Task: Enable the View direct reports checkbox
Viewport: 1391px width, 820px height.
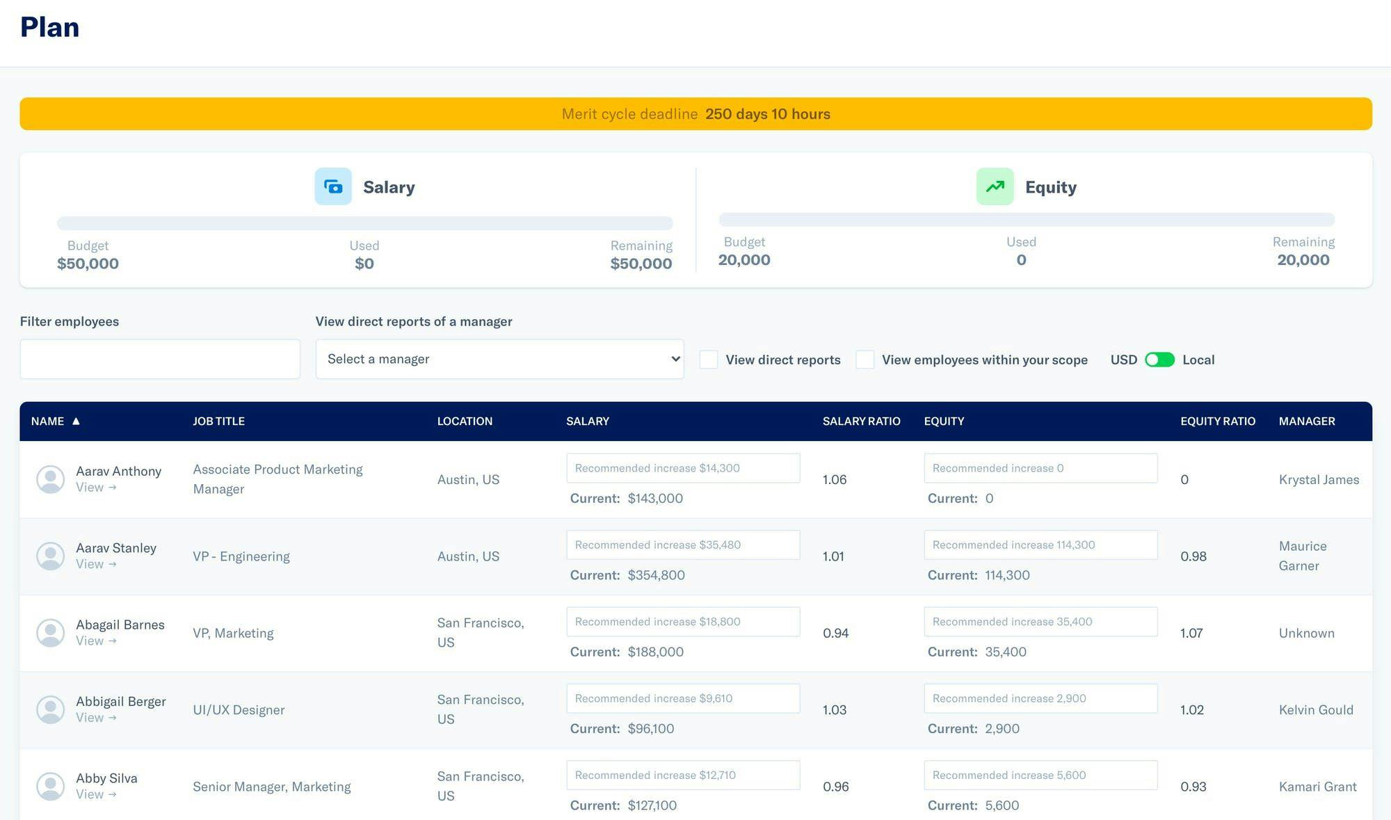Action: tap(708, 360)
